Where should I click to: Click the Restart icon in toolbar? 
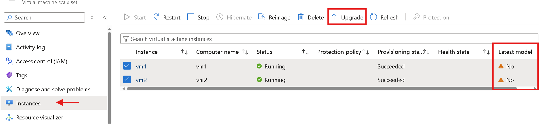tap(156, 17)
